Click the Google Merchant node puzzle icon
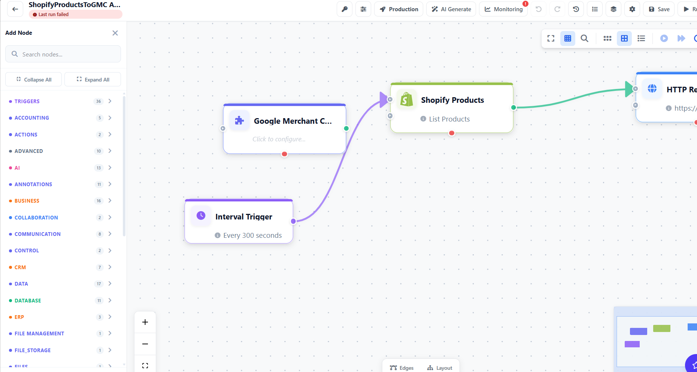The width and height of the screenshot is (697, 372). point(239,120)
